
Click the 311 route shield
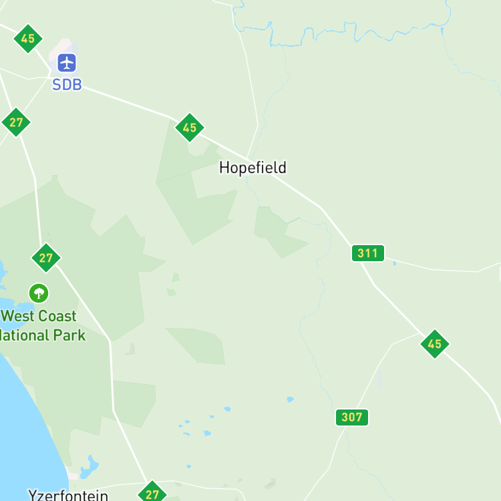368,253
